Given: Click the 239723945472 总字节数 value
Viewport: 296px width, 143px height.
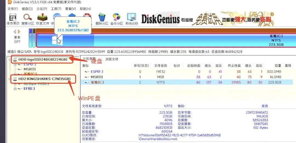Looking at the screenshot, I should coord(257,112).
